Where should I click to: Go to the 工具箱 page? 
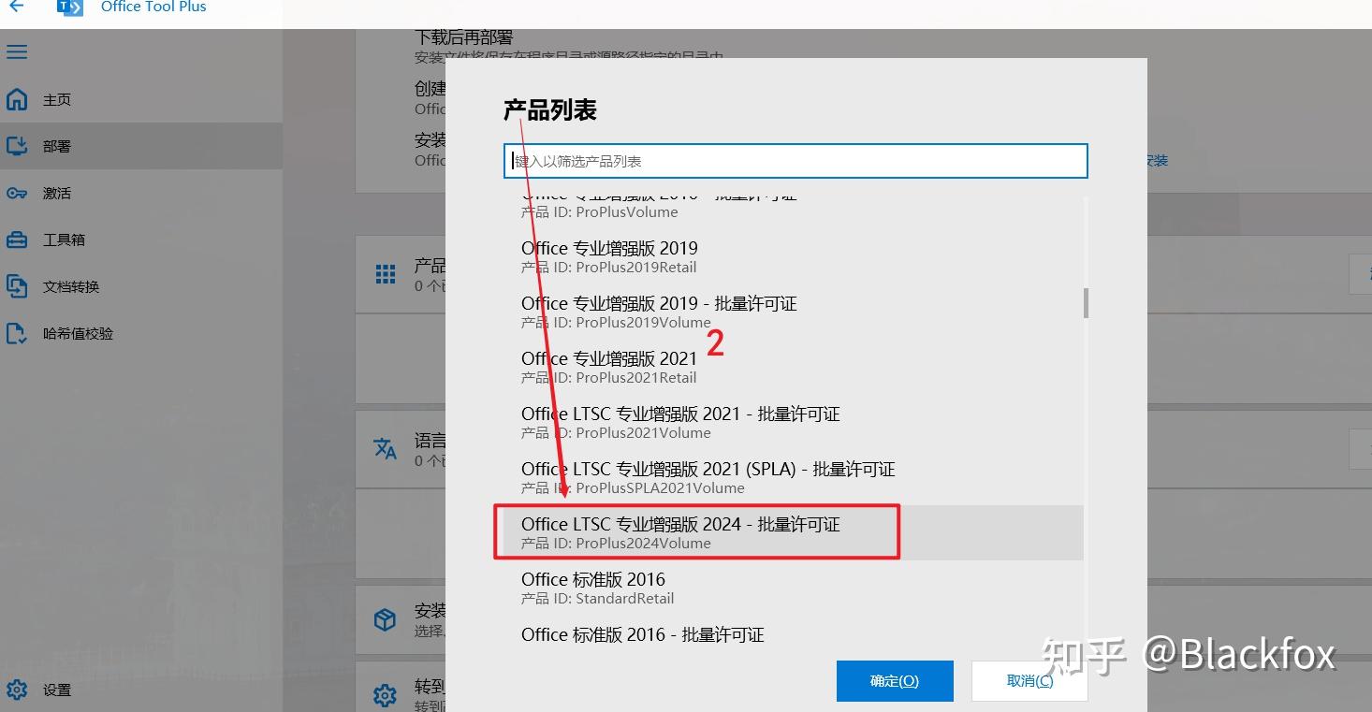coord(140,240)
